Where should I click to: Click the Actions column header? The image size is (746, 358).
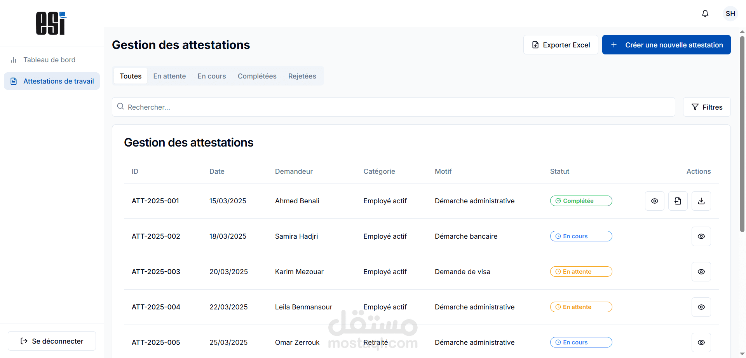coord(699,171)
